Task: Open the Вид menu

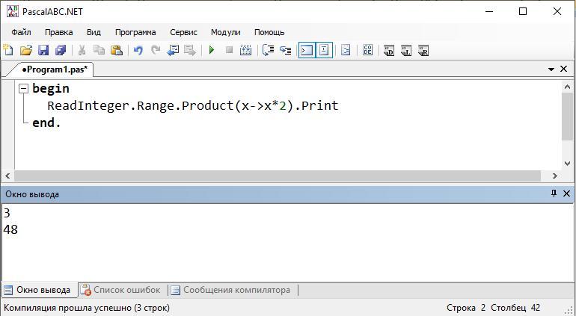Action: [94, 32]
